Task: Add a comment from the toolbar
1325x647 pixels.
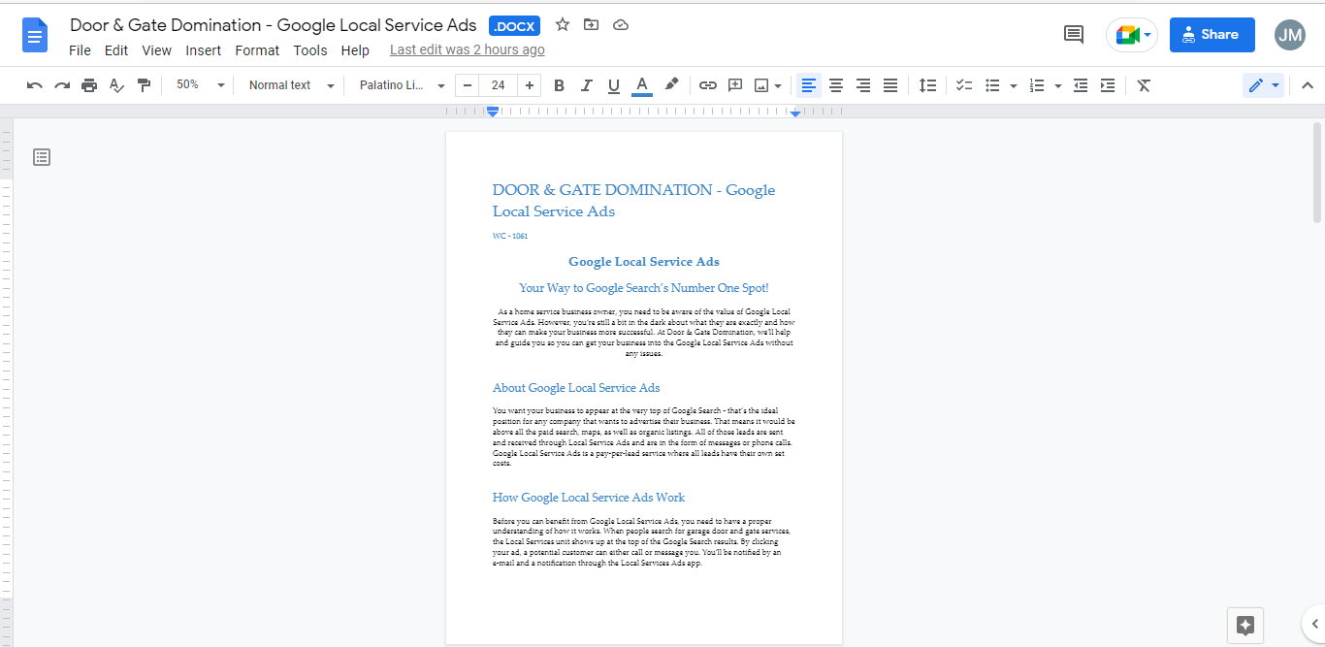Action: pyautogui.click(x=735, y=85)
